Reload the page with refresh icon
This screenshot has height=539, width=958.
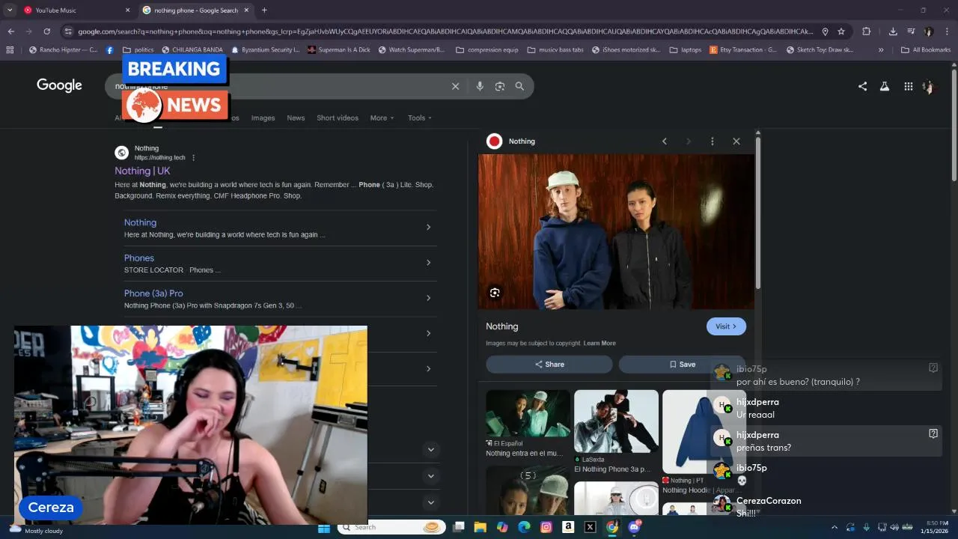click(x=46, y=31)
